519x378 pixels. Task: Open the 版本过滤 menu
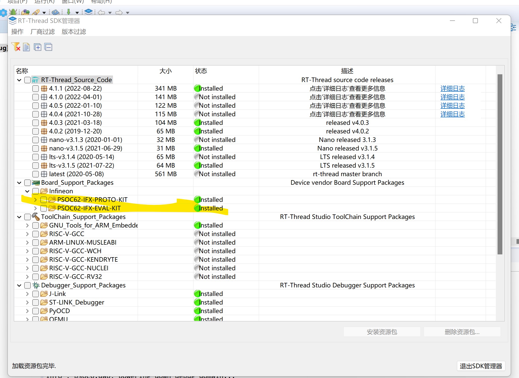[74, 31]
